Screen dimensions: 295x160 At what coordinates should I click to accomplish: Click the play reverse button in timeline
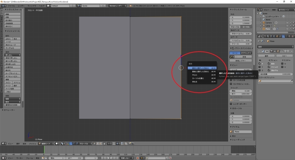pos(108,158)
